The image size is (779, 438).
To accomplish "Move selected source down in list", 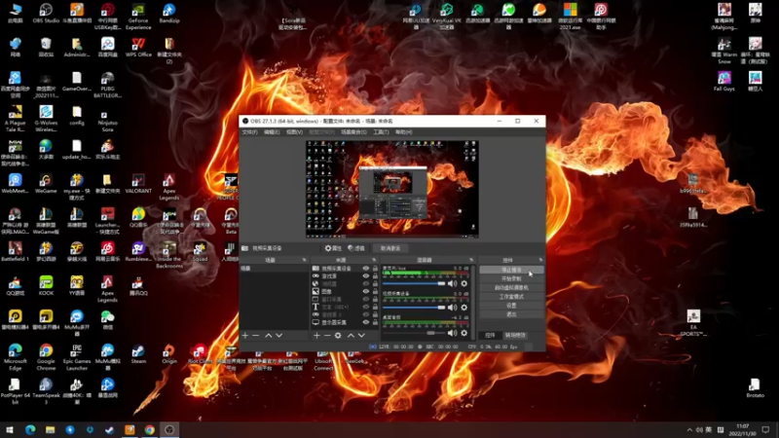I will (361, 336).
